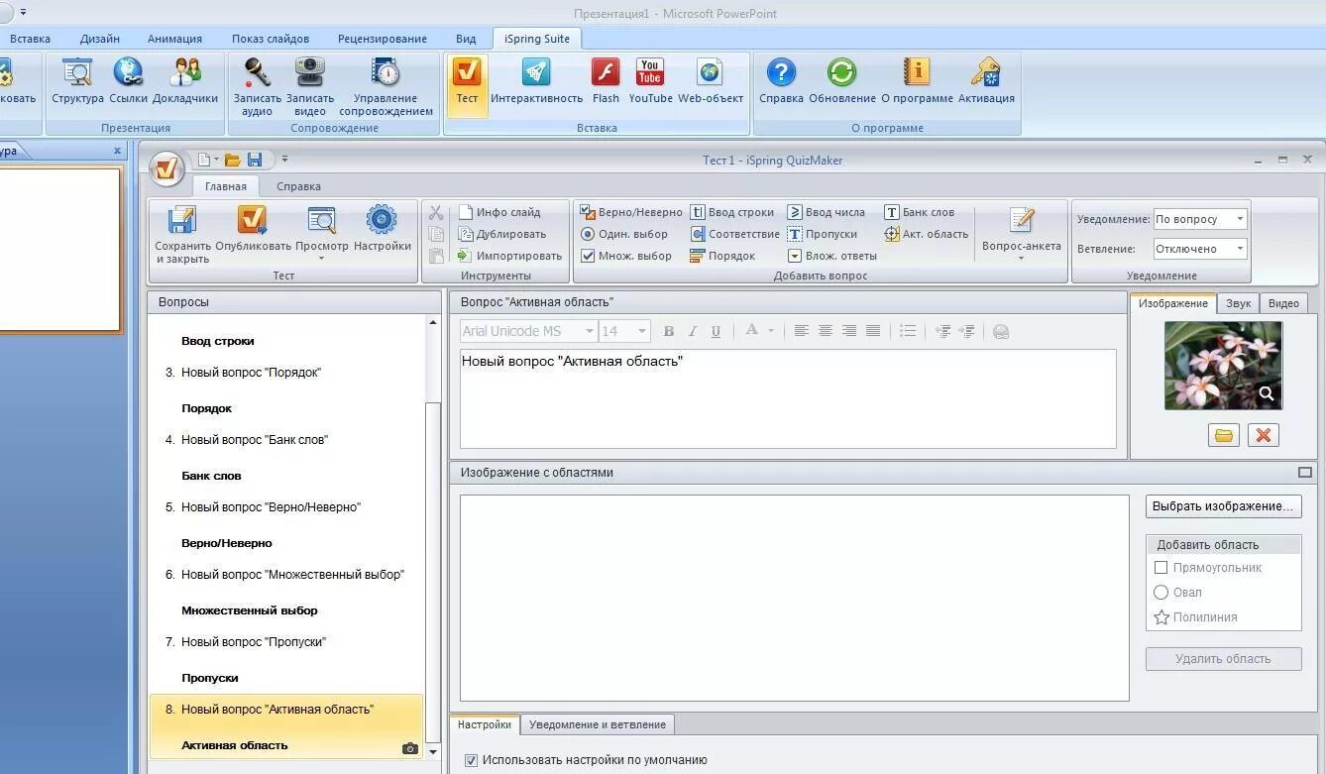The width and height of the screenshot is (1326, 774).
Task: Click Выбрать изображение button
Action: (x=1223, y=506)
